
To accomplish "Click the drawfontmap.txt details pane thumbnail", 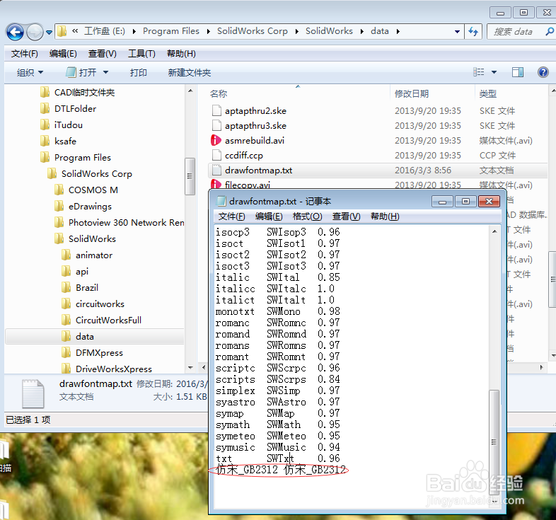I will (x=33, y=393).
